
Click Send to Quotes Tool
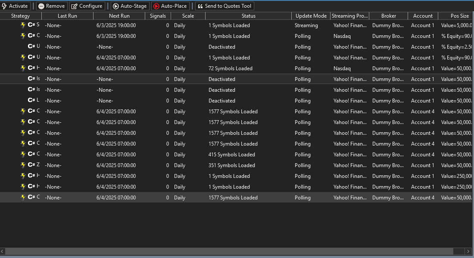tap(224, 6)
